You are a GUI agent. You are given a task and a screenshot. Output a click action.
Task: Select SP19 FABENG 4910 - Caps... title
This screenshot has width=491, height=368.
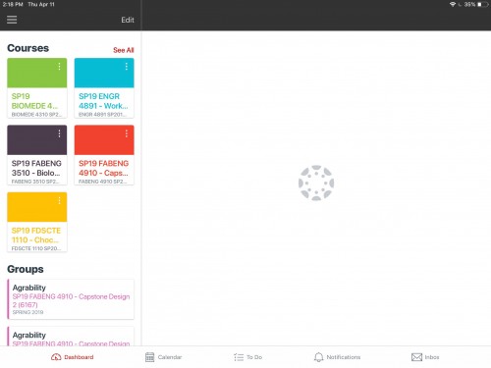[103, 168]
